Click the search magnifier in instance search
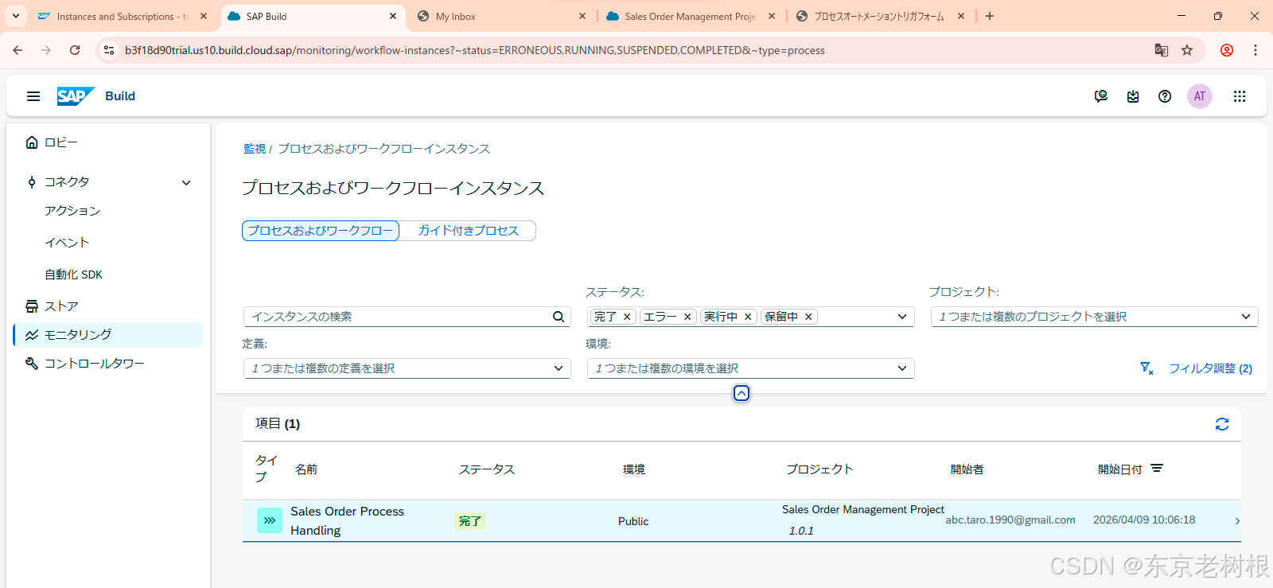Viewport: 1273px width, 588px height. pyautogui.click(x=559, y=317)
